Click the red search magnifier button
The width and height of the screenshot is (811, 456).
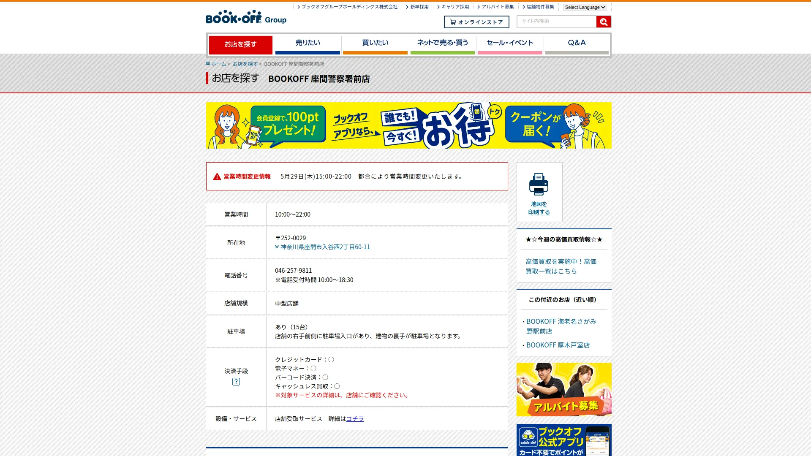603,22
